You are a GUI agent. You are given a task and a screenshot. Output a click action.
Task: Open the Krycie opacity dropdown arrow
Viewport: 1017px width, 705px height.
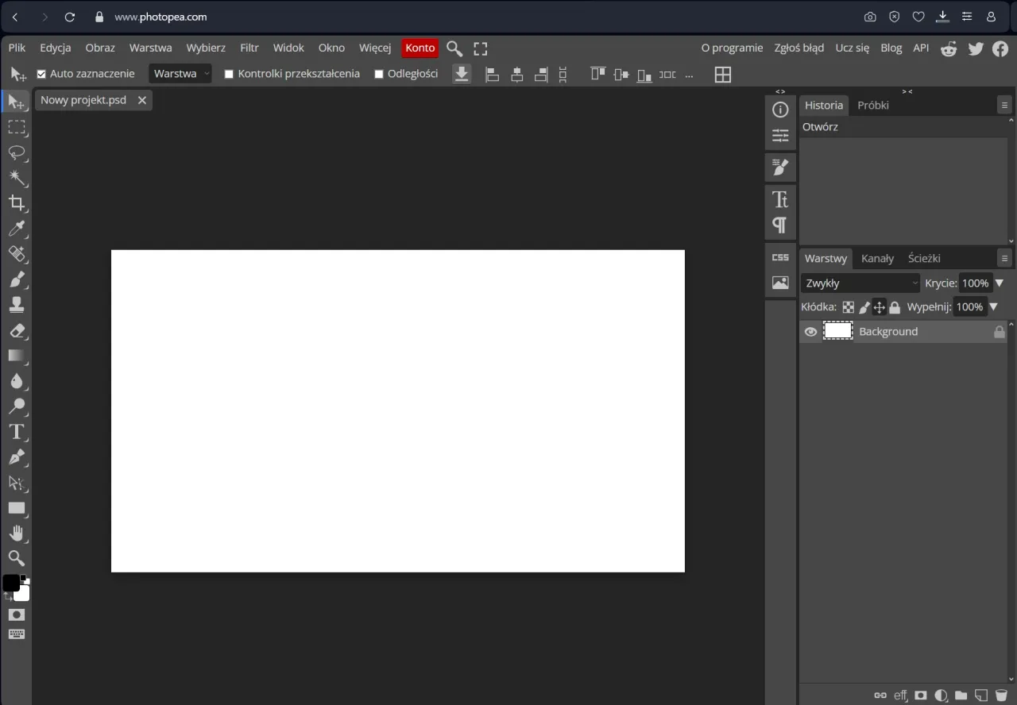pos(1000,283)
